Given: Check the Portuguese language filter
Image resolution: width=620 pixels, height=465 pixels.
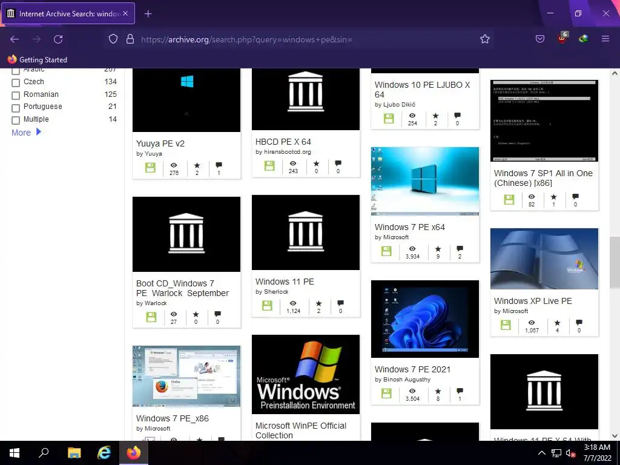Looking at the screenshot, I should [x=16, y=108].
